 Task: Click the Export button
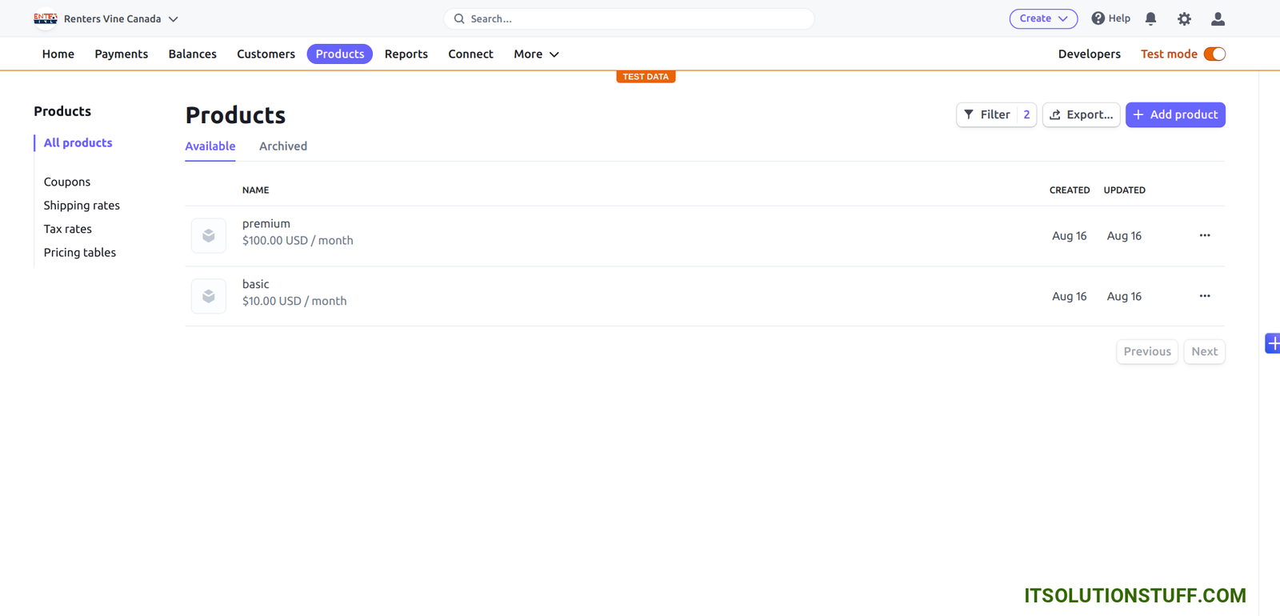(1081, 115)
